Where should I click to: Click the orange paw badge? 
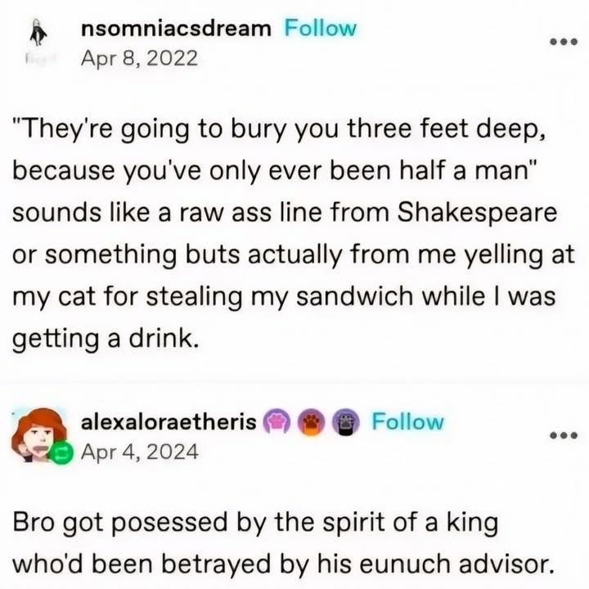[312, 422]
